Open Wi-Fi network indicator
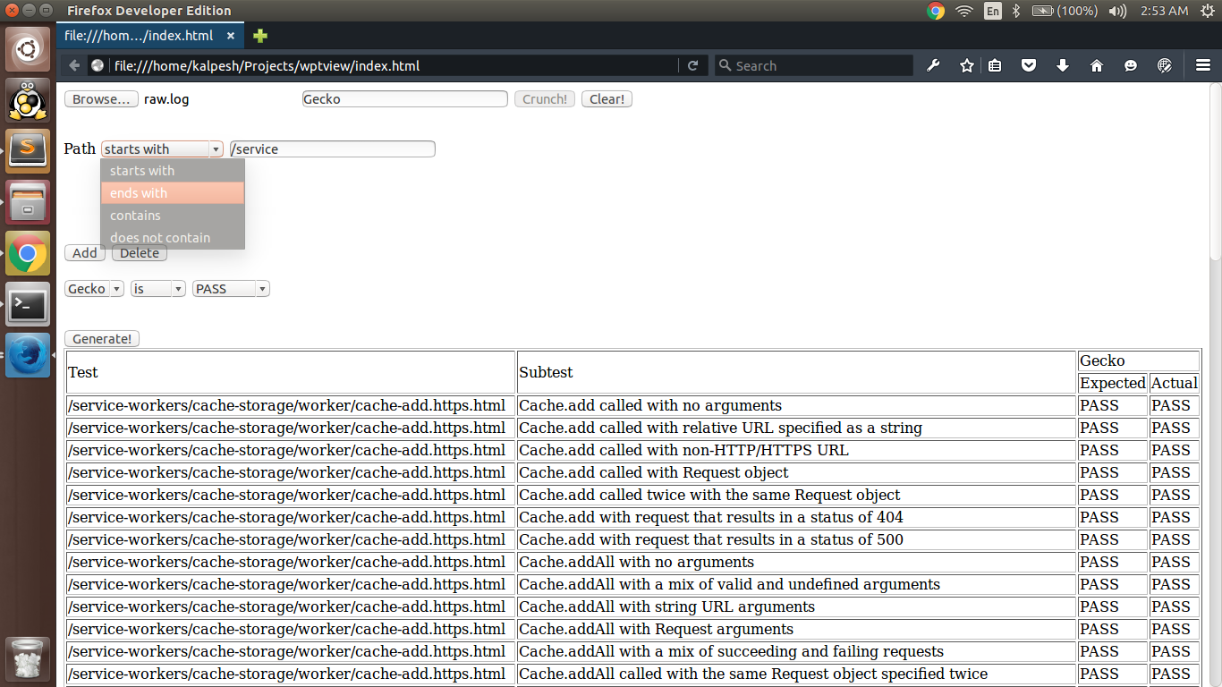 [964, 11]
